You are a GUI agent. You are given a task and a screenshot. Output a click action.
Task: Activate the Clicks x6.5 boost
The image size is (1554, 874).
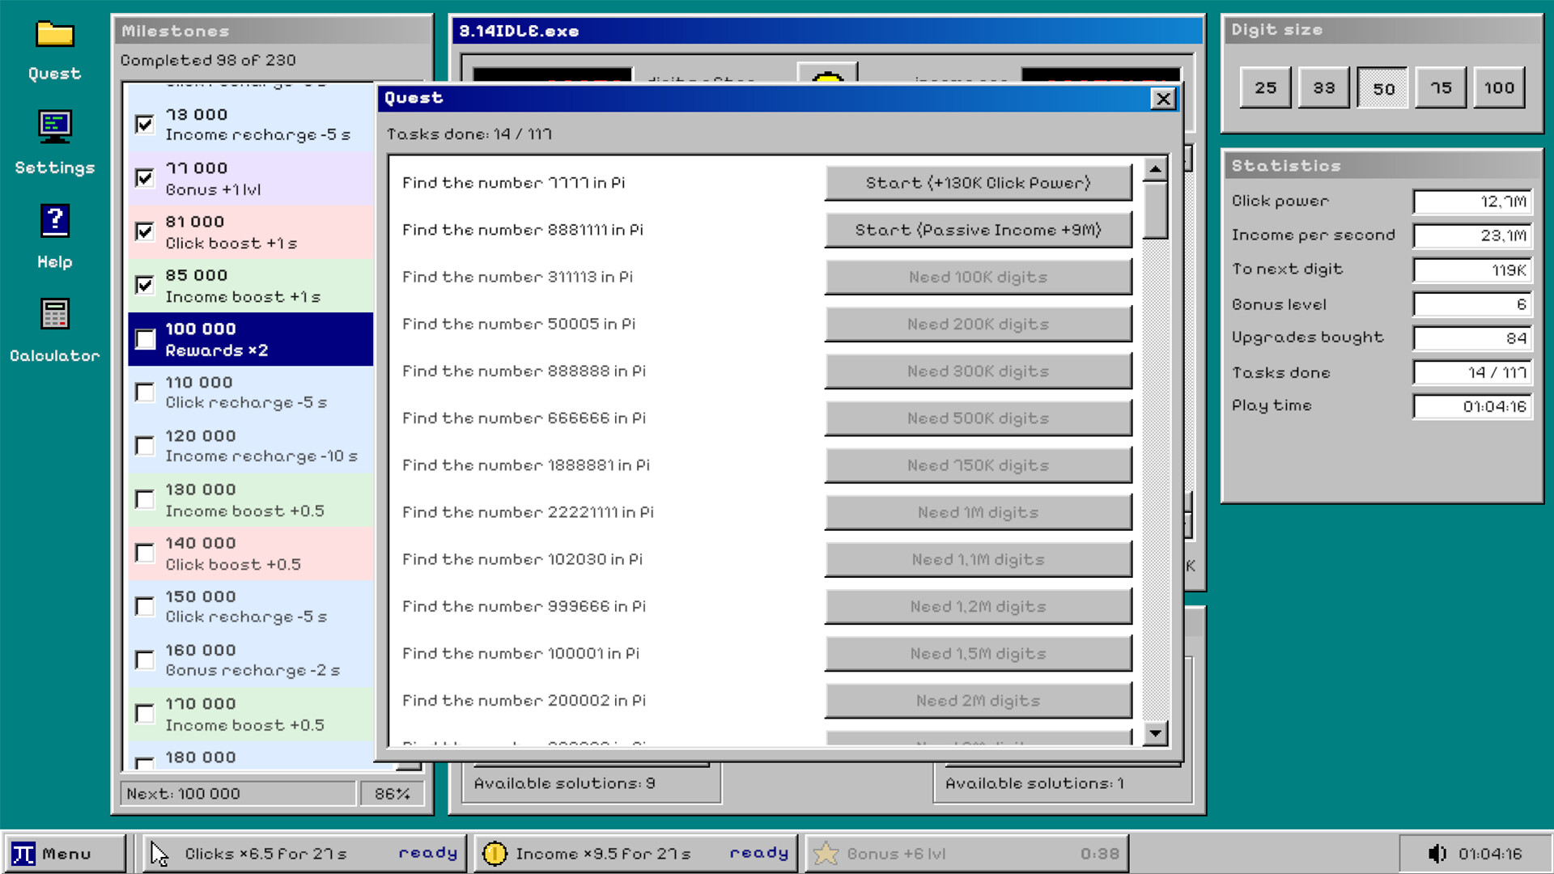coord(305,854)
